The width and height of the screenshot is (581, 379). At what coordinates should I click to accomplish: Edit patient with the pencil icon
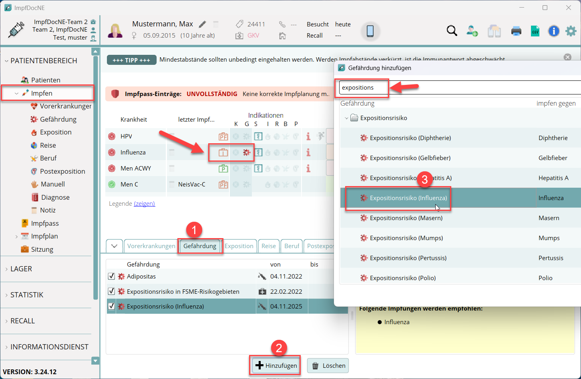point(203,24)
